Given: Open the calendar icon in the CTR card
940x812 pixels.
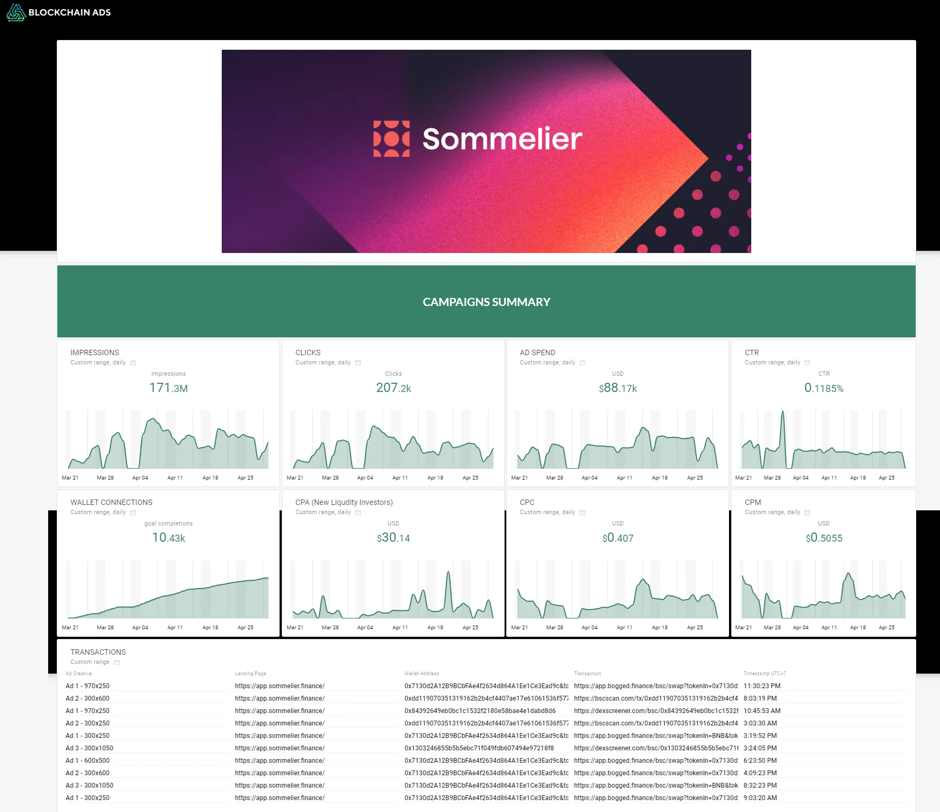Looking at the screenshot, I should [807, 363].
